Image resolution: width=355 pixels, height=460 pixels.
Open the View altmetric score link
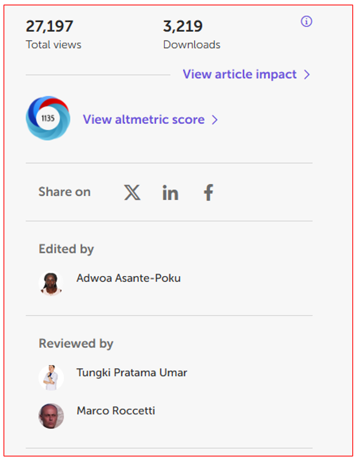pos(143,119)
